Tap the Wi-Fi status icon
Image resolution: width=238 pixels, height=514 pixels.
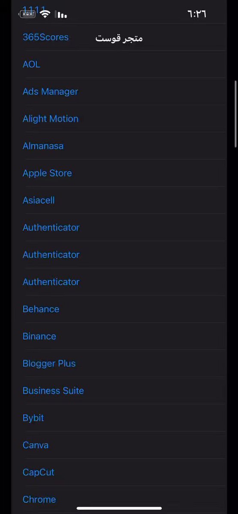pyautogui.click(x=45, y=14)
